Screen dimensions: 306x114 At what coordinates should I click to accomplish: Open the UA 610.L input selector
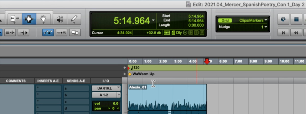point(106,88)
